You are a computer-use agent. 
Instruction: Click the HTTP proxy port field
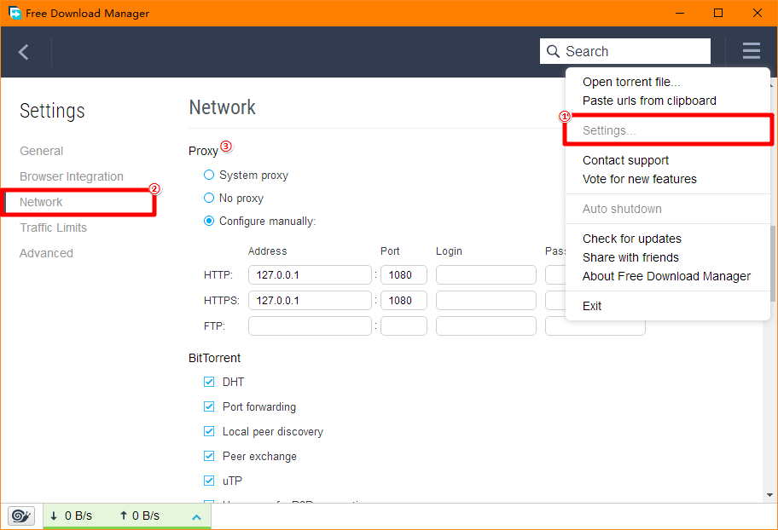click(404, 274)
